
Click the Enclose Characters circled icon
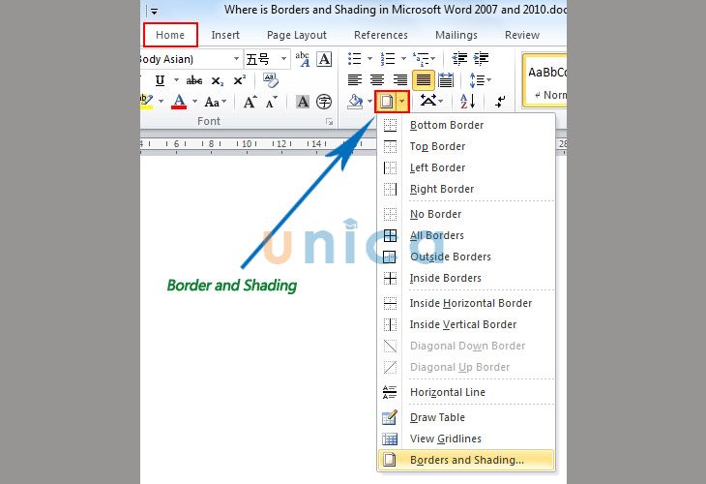pos(324,102)
